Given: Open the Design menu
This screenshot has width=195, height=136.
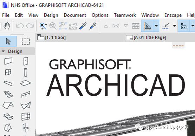Looking at the screenshot, I should pyautogui.click(x=51, y=15).
